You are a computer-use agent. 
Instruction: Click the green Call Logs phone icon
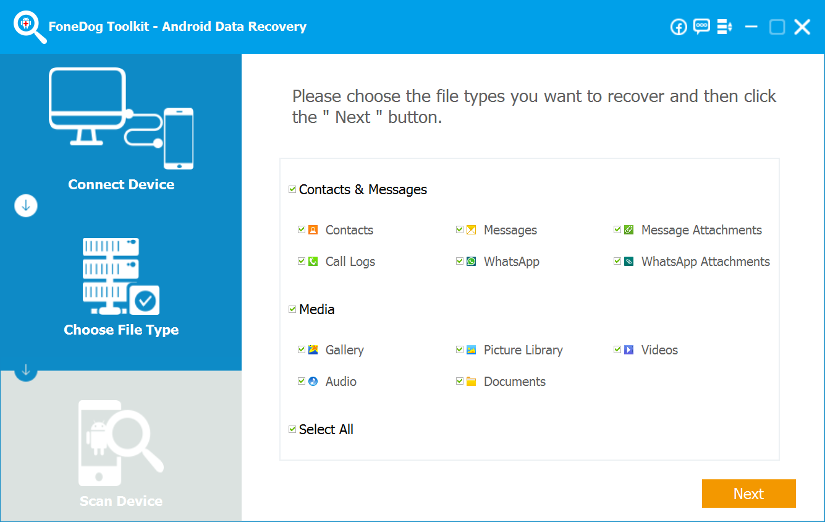[x=313, y=262]
